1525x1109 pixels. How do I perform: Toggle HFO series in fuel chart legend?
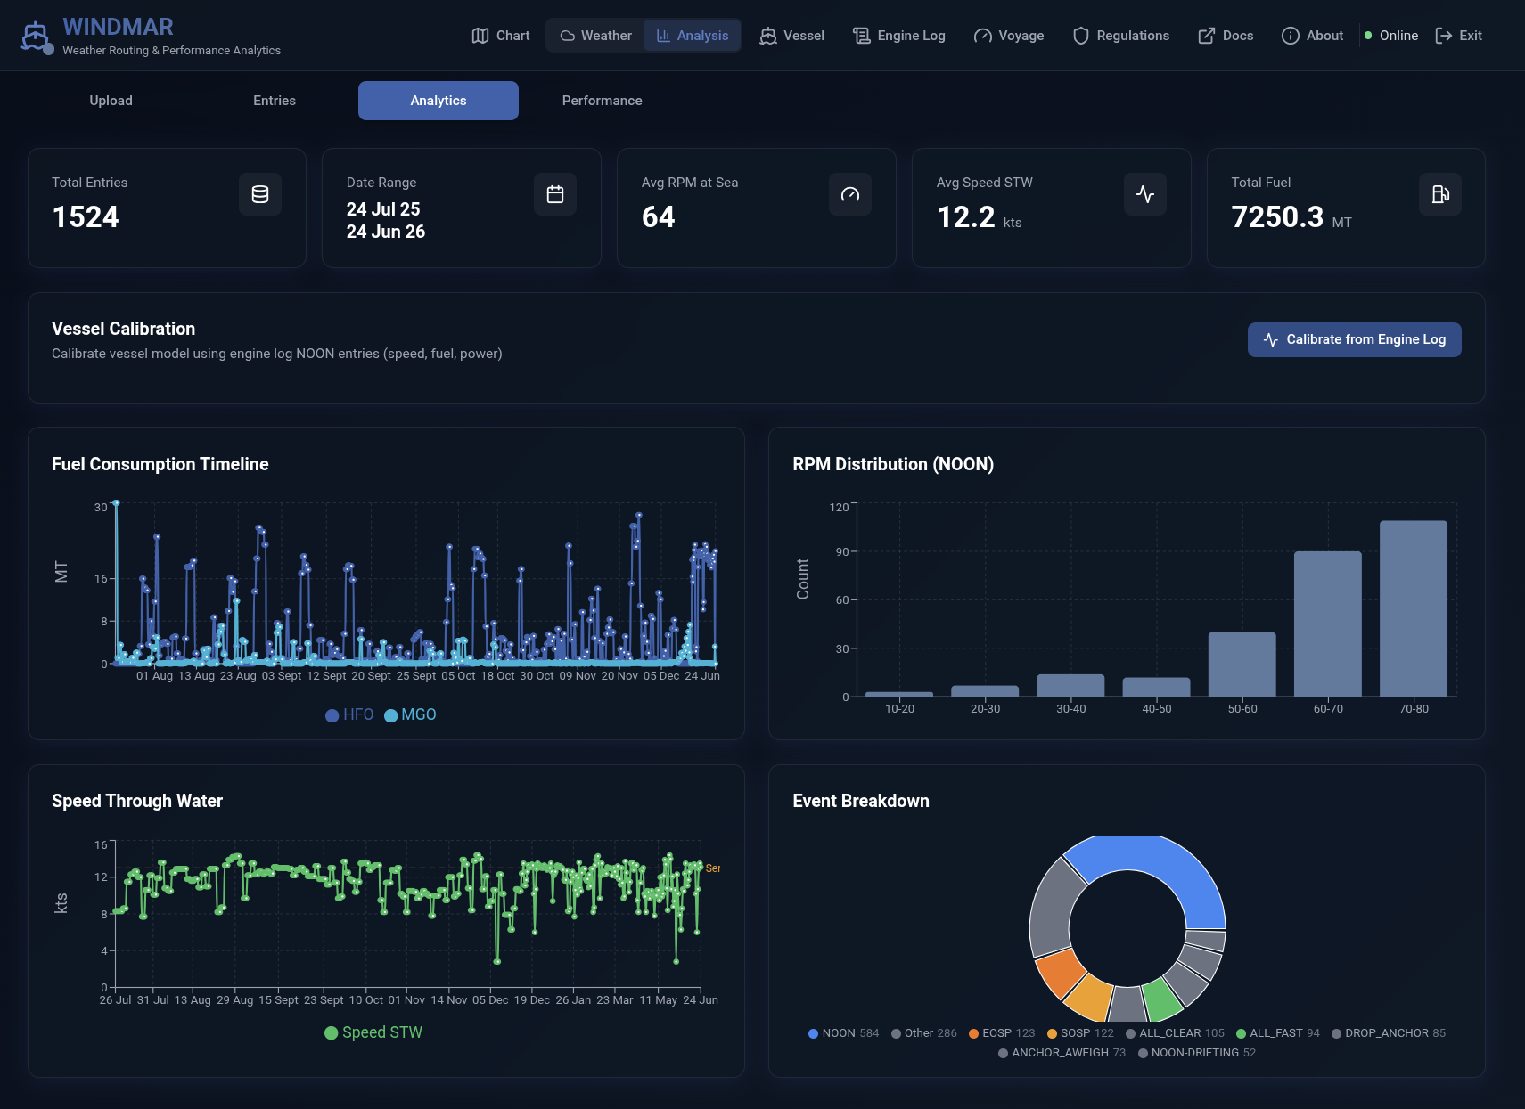tap(349, 714)
